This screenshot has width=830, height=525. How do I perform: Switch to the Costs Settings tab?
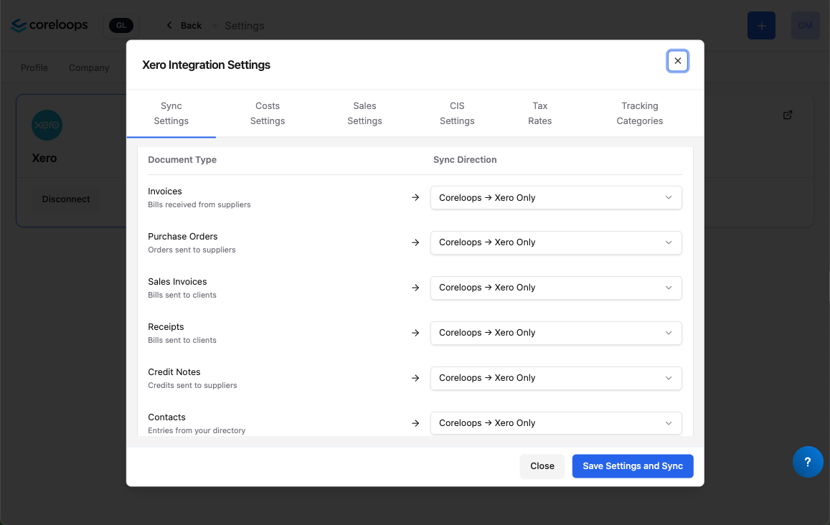pyautogui.click(x=268, y=113)
